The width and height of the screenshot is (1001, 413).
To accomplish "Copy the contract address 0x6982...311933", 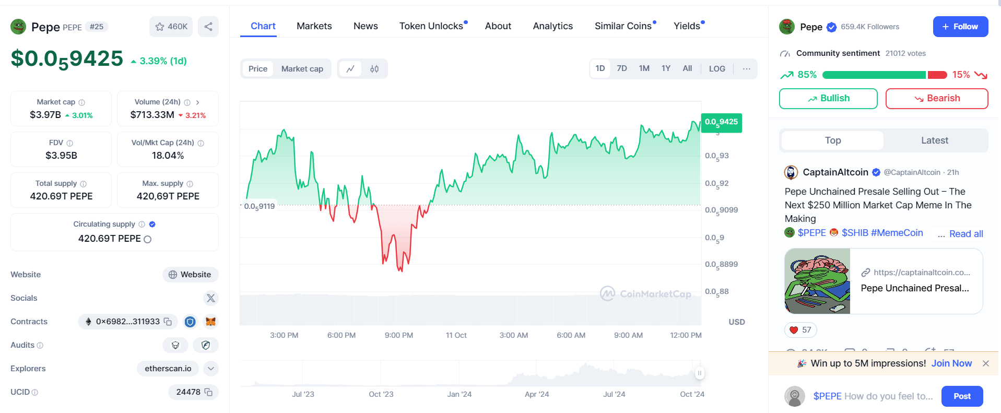I will coord(168,322).
